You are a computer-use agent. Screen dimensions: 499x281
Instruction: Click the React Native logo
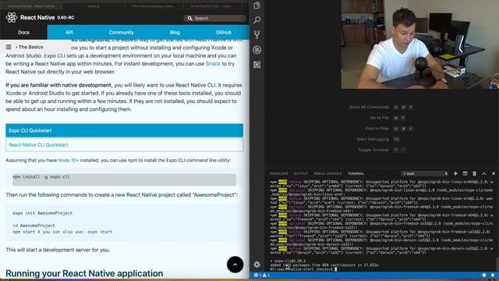12,17
